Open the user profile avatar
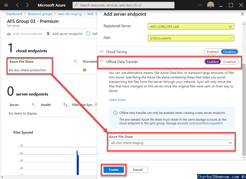Viewport: 246px width, 179px height. [210, 5]
